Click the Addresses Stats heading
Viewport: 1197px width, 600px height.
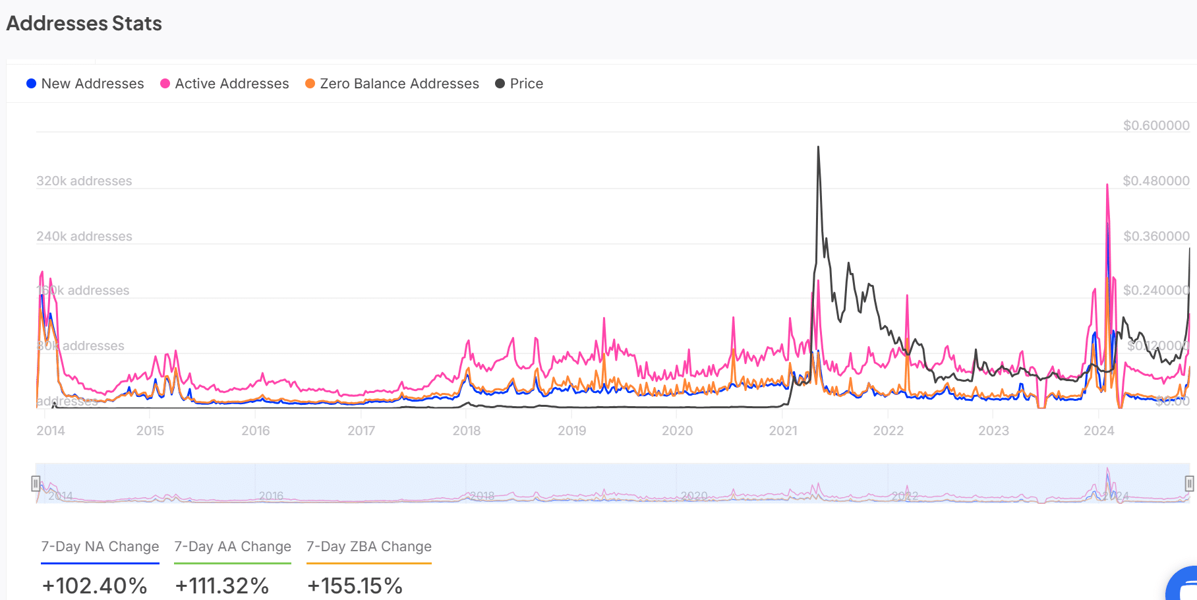(84, 24)
